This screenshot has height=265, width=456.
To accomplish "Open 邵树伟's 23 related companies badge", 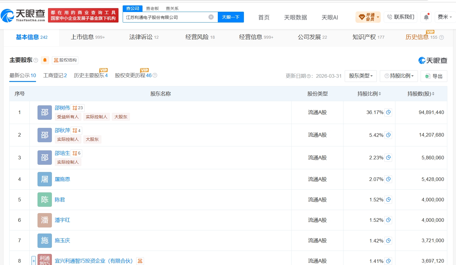I will [78, 108].
